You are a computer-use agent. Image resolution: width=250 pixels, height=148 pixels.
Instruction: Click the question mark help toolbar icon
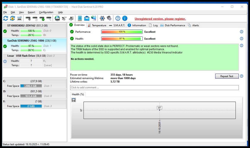point(118,18)
